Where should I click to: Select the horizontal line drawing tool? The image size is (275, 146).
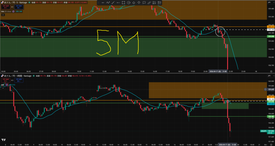click(x=103, y=3)
